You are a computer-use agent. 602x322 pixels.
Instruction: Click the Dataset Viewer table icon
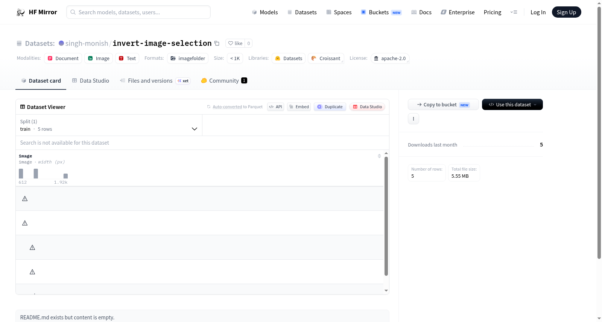(23, 107)
